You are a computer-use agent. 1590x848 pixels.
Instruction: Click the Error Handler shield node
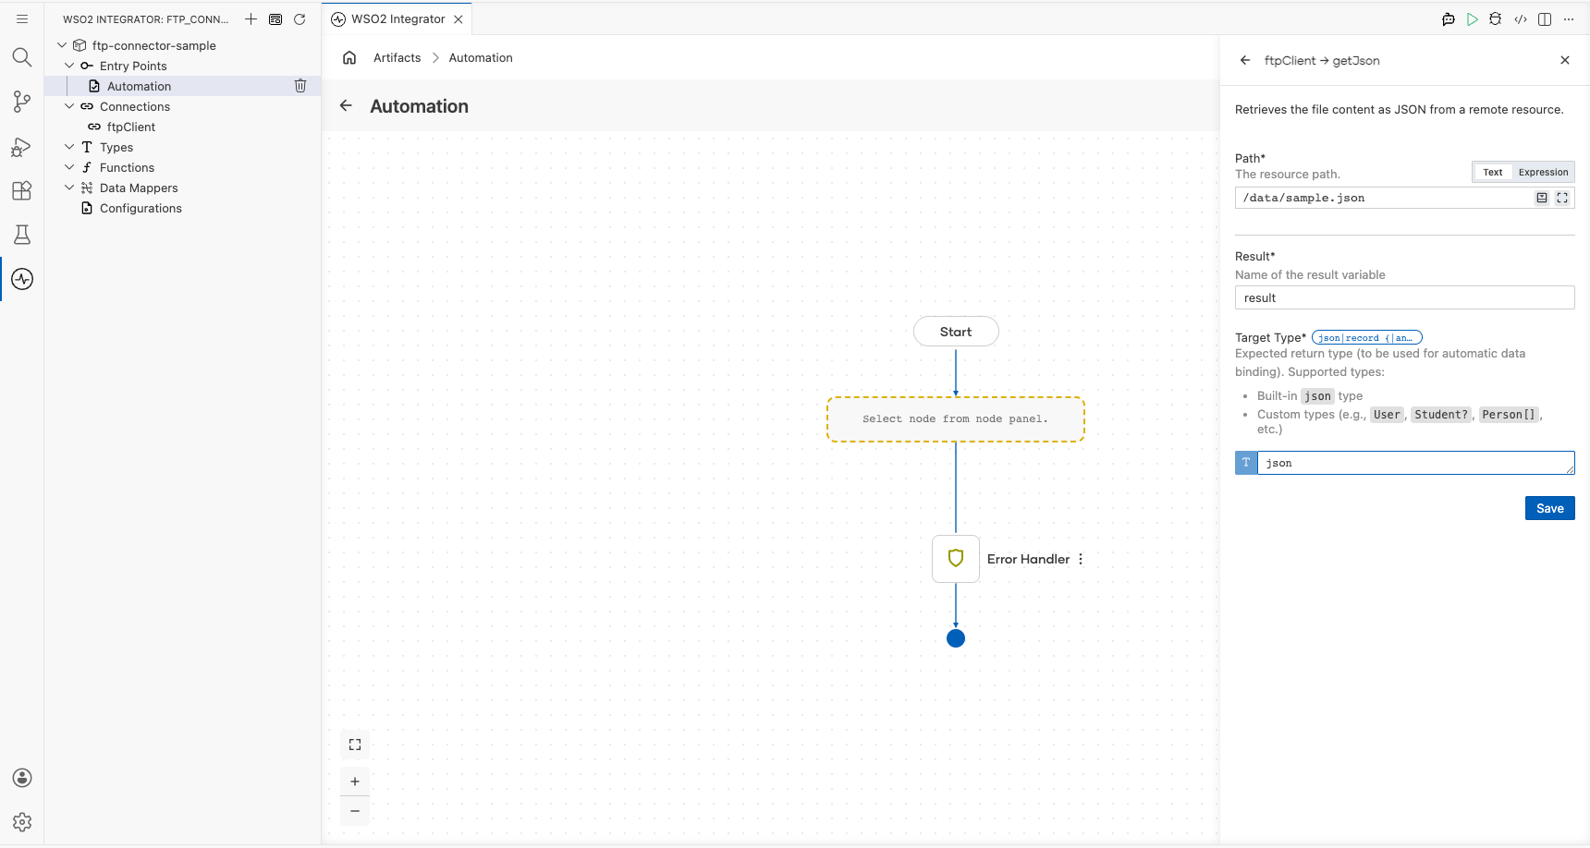point(956,559)
